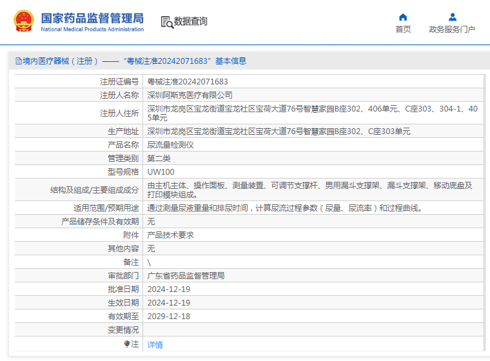Select company name 深圳阿斯克医疗有限公司

point(190,95)
